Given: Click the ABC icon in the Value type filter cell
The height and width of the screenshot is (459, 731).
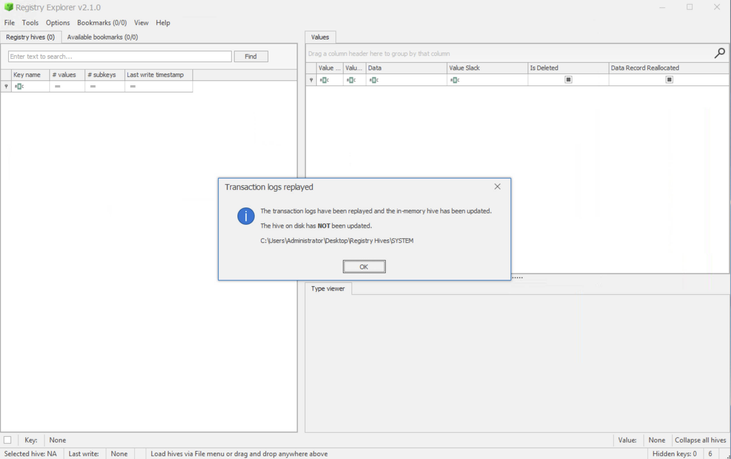Looking at the screenshot, I should [351, 80].
